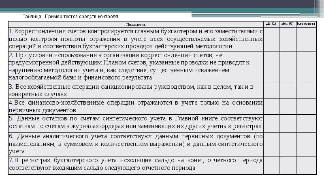324x182 pixels.
Task: Mark 'Нет (0)' cell for row 5 statement
Action: [x=288, y=122]
